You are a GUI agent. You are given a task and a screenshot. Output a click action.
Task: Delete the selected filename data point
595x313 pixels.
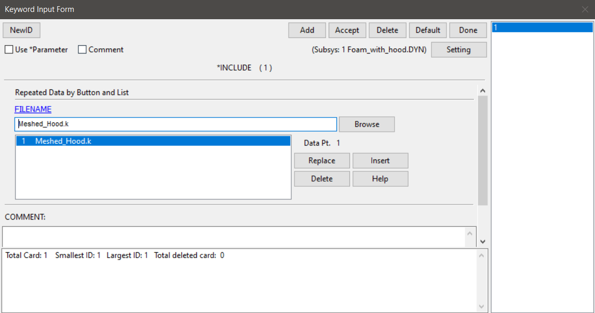pyautogui.click(x=321, y=179)
